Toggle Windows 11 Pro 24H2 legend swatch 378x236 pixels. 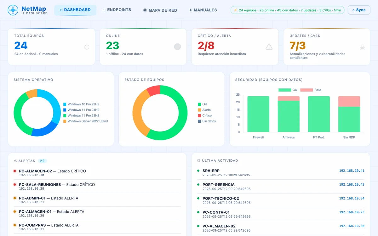[65, 110]
